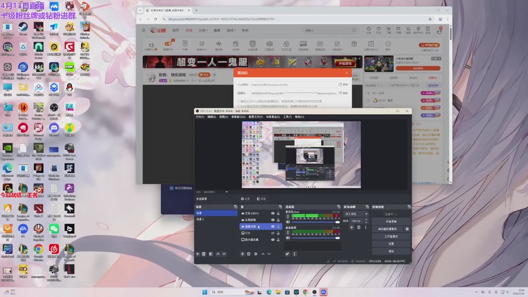The image size is (528, 297).
Task: Toggle lock on 文本 (GDI+) source
Action: [x=278, y=213]
